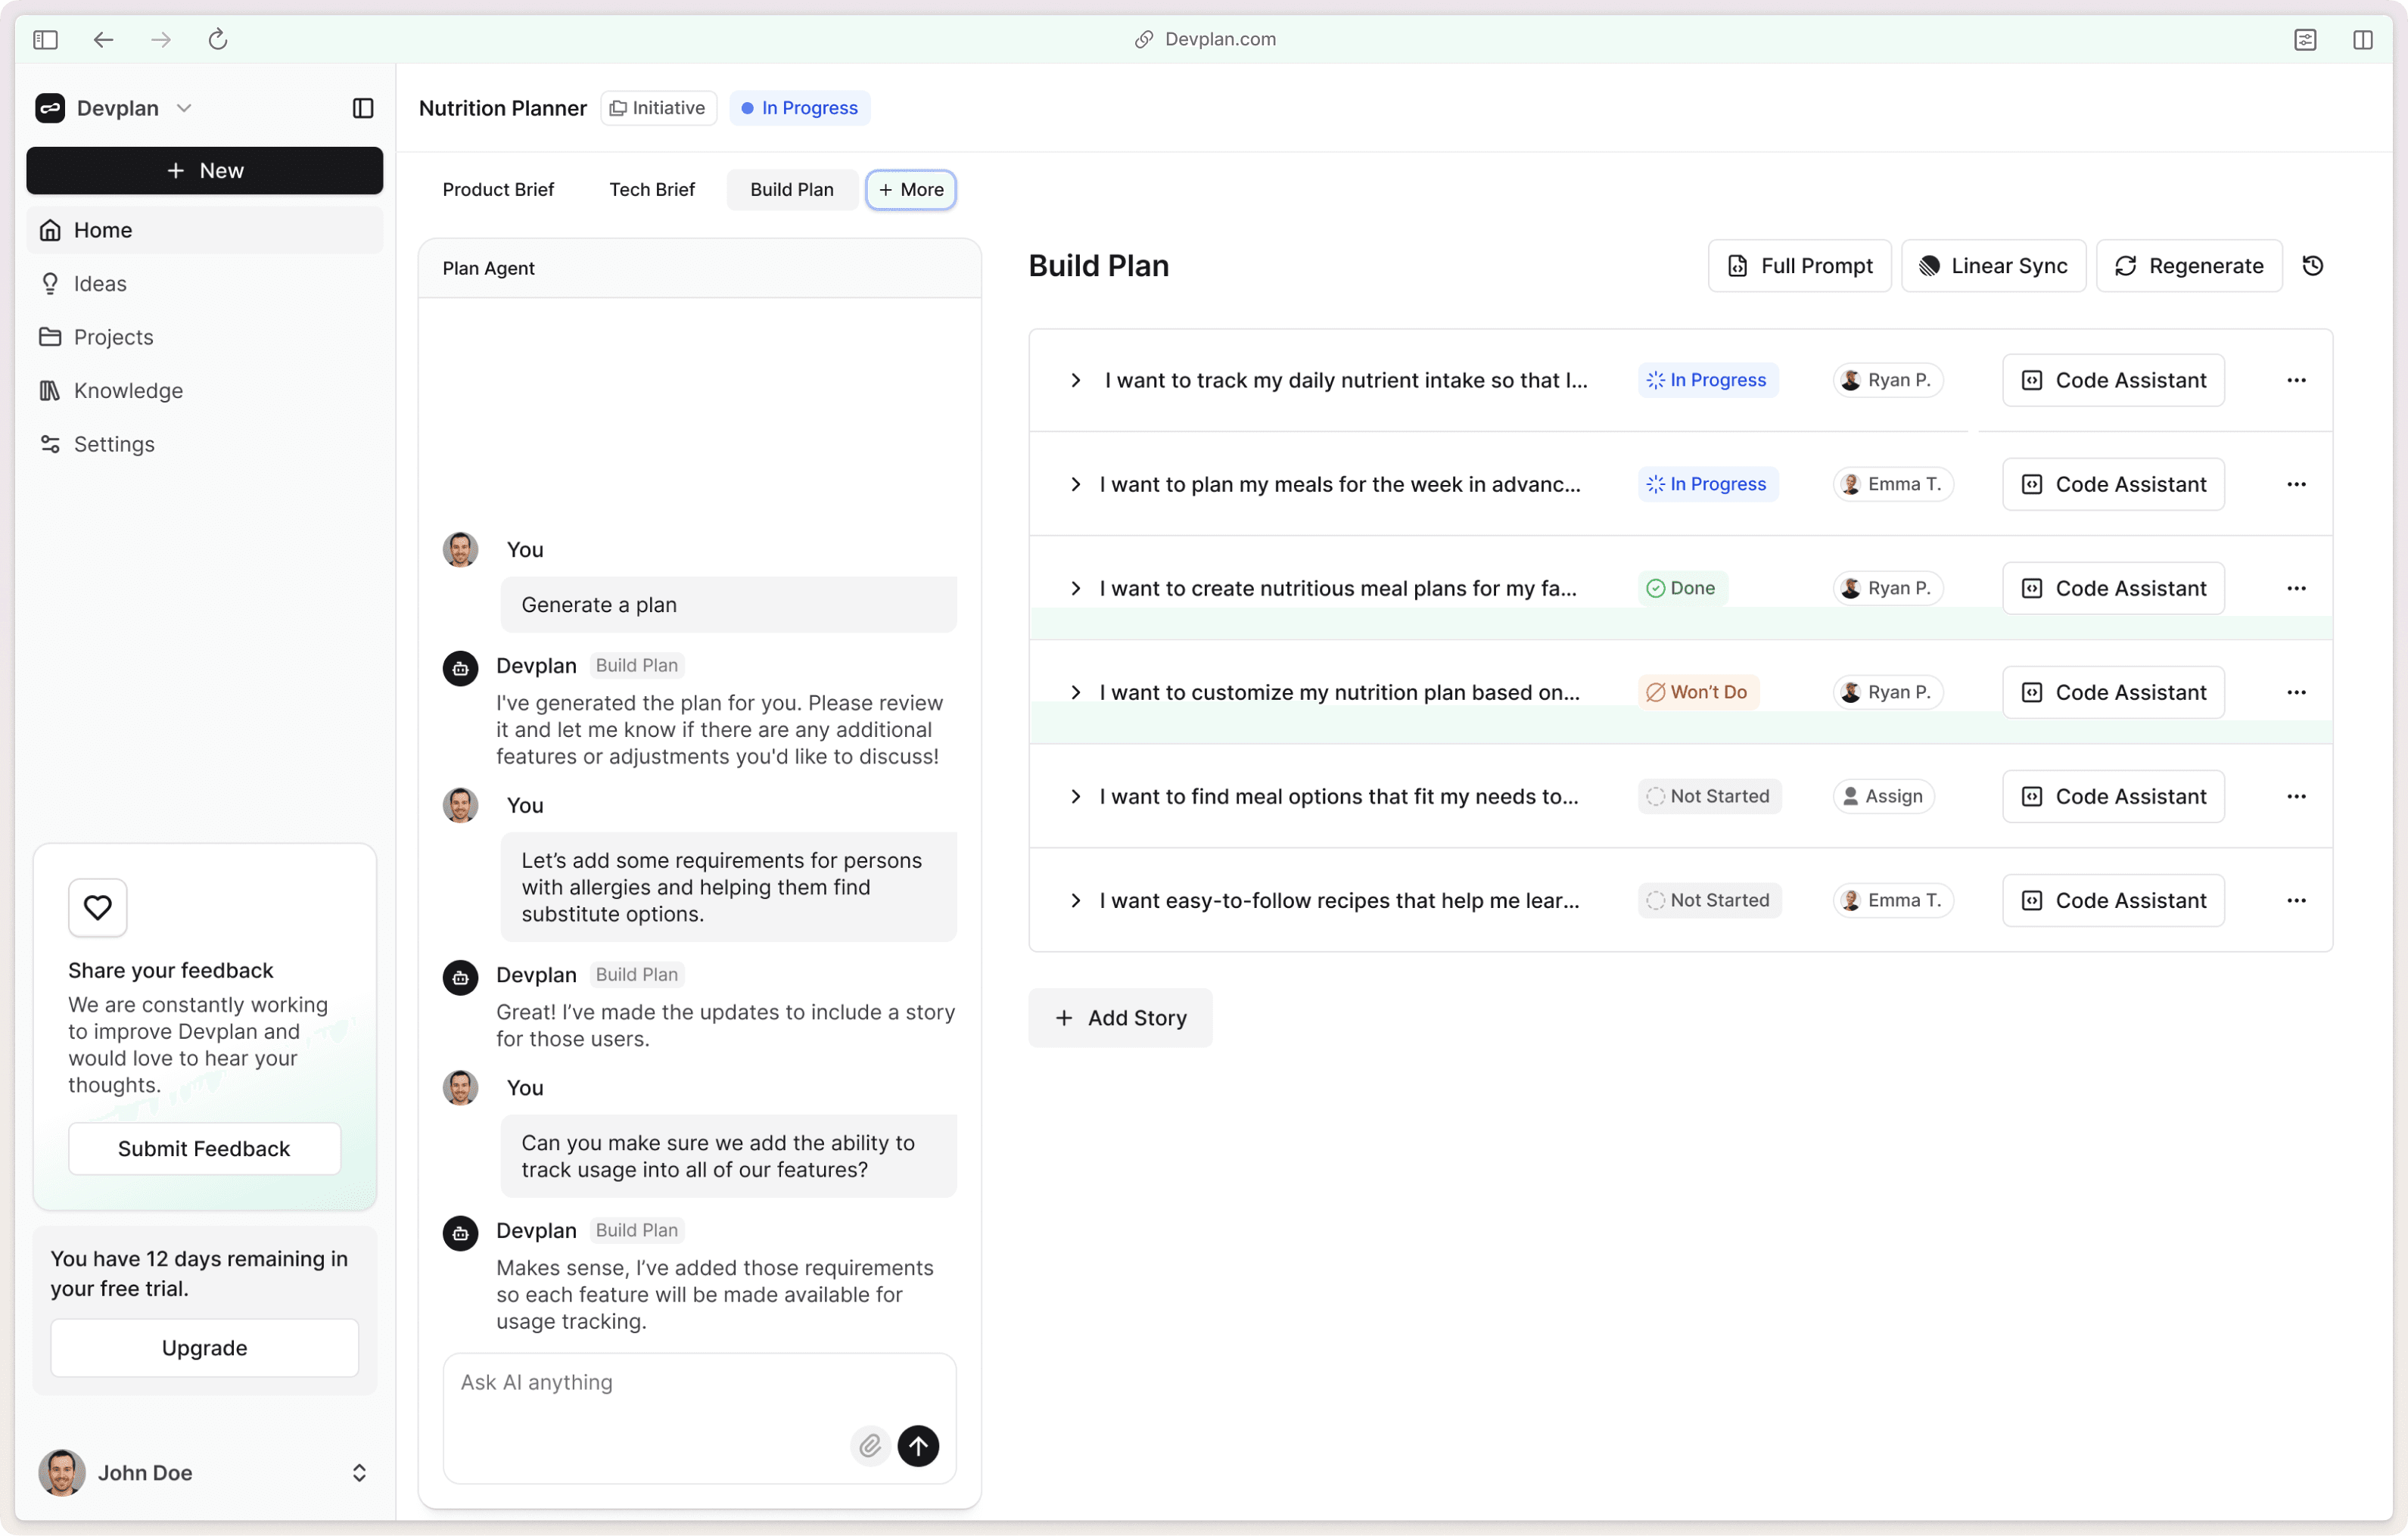Toggle the browser split view icon

point(2362,39)
